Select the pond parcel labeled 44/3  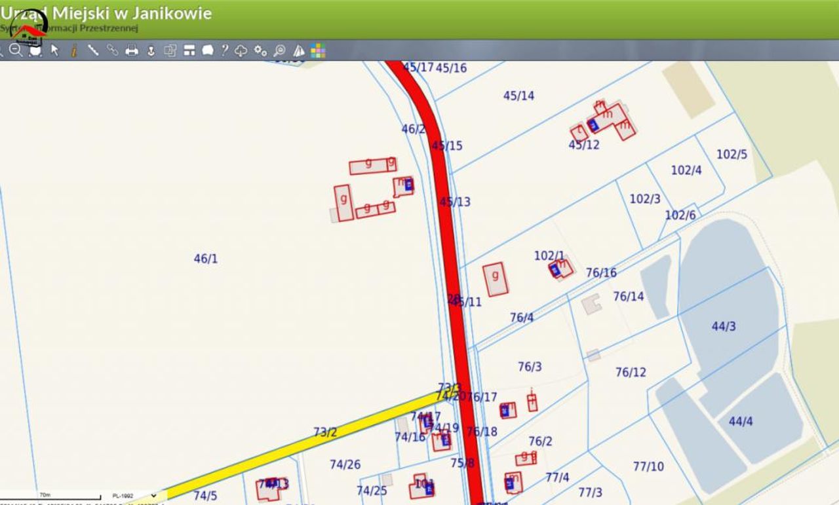[724, 326]
